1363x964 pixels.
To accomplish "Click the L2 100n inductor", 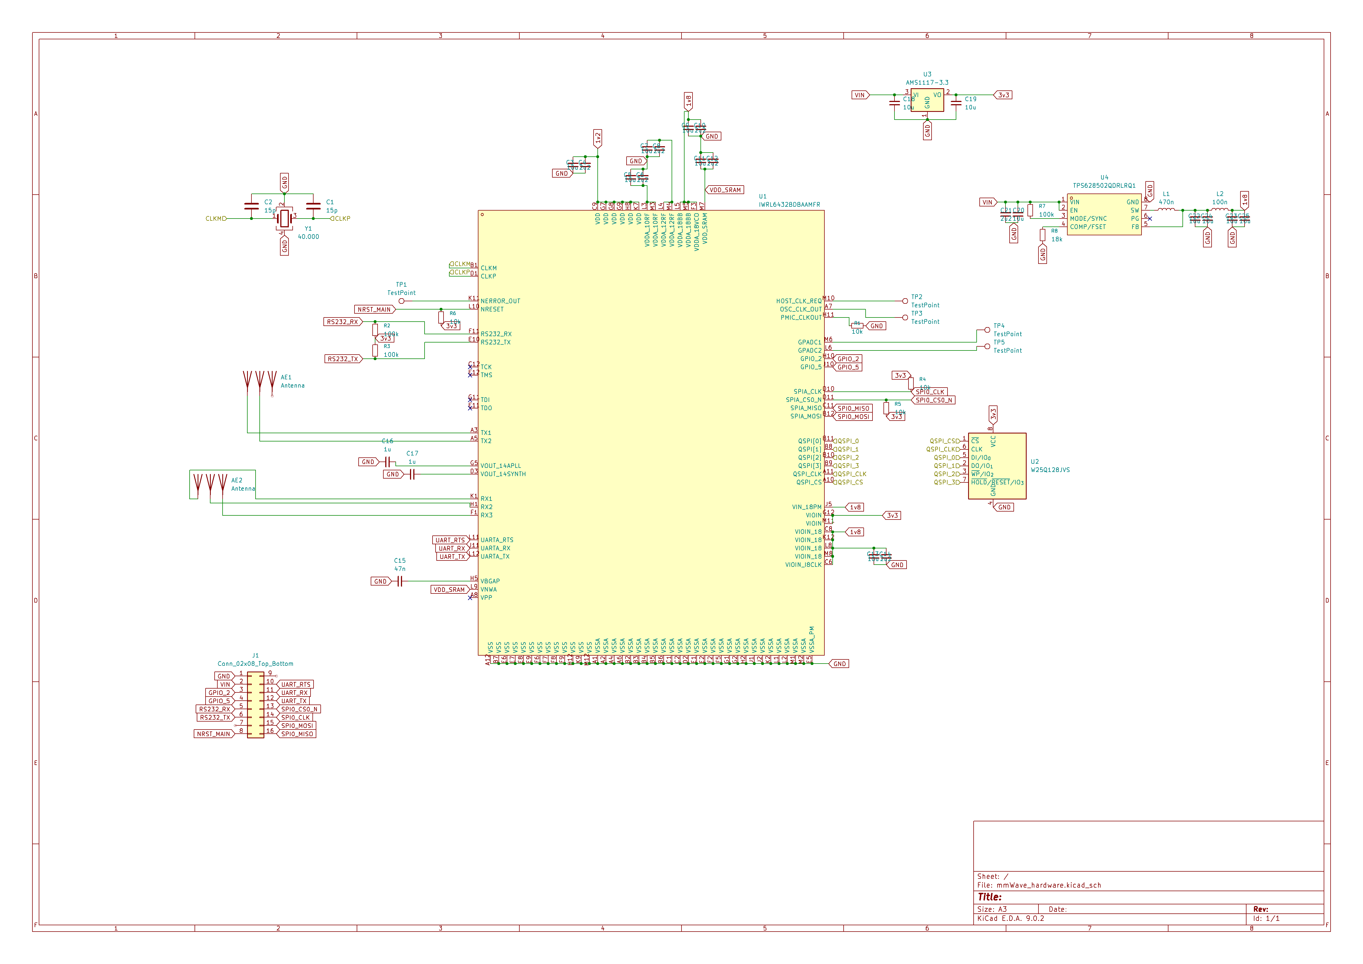I will point(1219,209).
